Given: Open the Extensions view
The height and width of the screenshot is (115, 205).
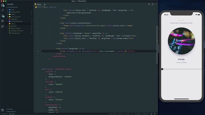Looking at the screenshot, I should 3,26.
